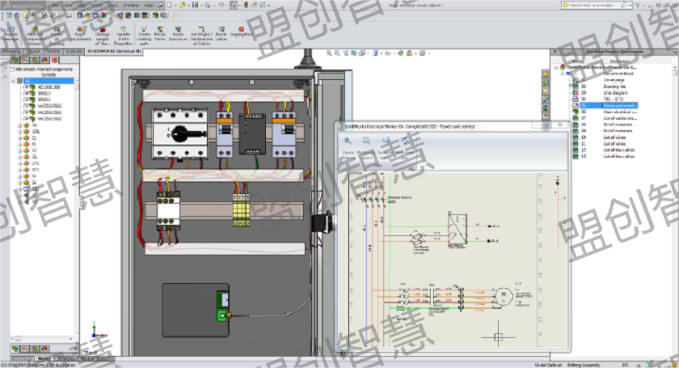
Task: Open the Window menu
Action: (131, 5)
